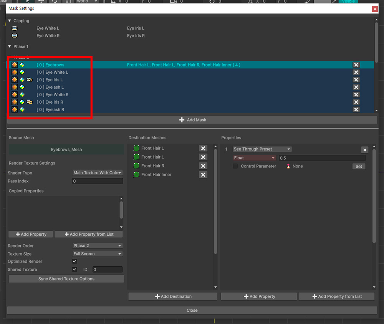Click the Add Destination button
The image size is (384, 324).
[173, 296]
